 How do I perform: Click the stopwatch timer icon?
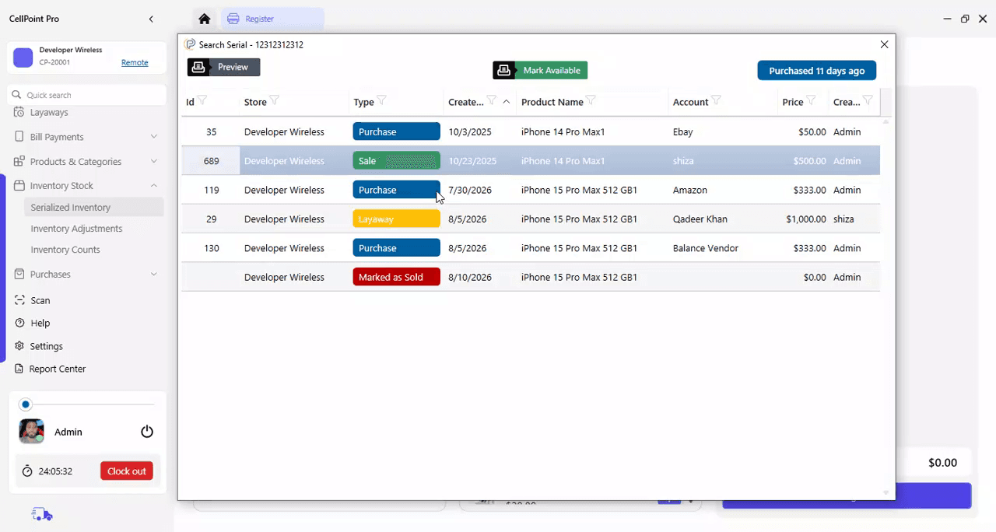[27, 471]
